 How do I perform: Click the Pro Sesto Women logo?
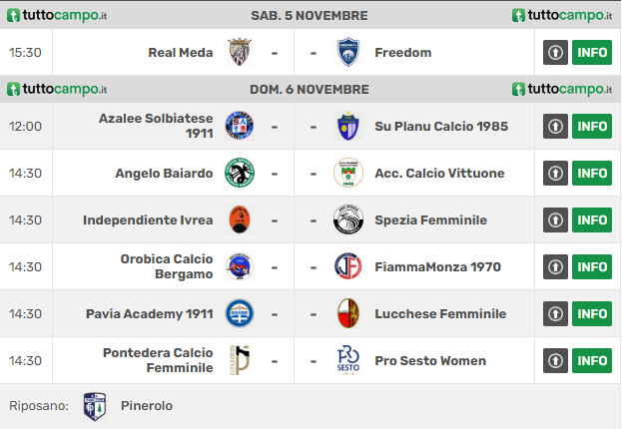point(347,360)
